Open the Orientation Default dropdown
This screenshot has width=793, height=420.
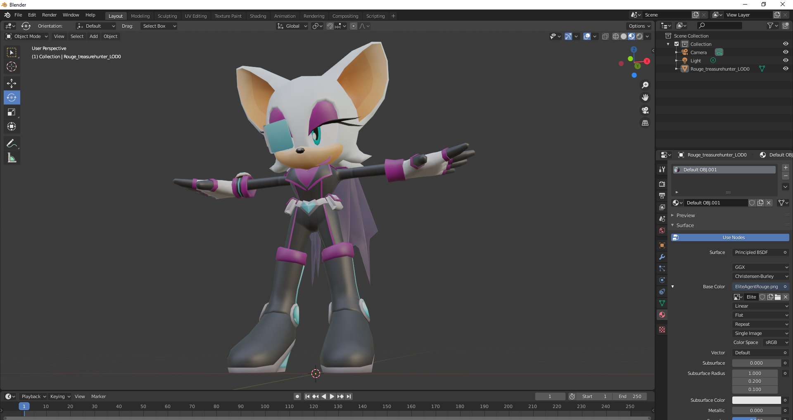pyautogui.click(x=96, y=26)
